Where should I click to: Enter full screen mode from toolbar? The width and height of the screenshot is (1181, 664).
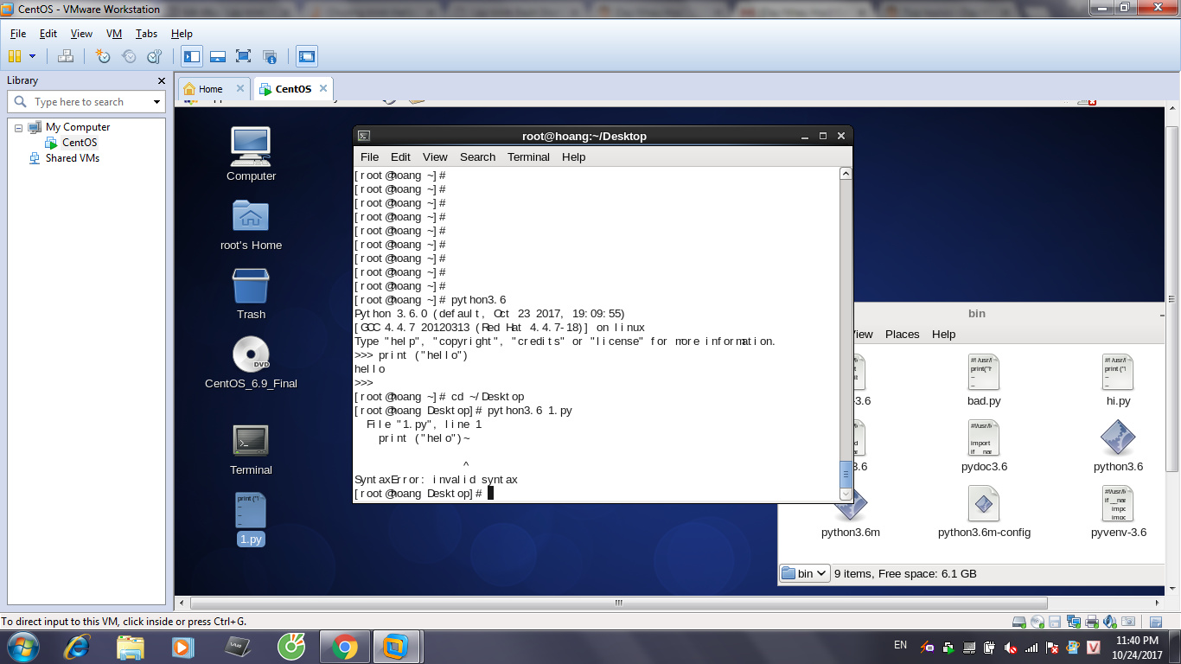coord(244,56)
